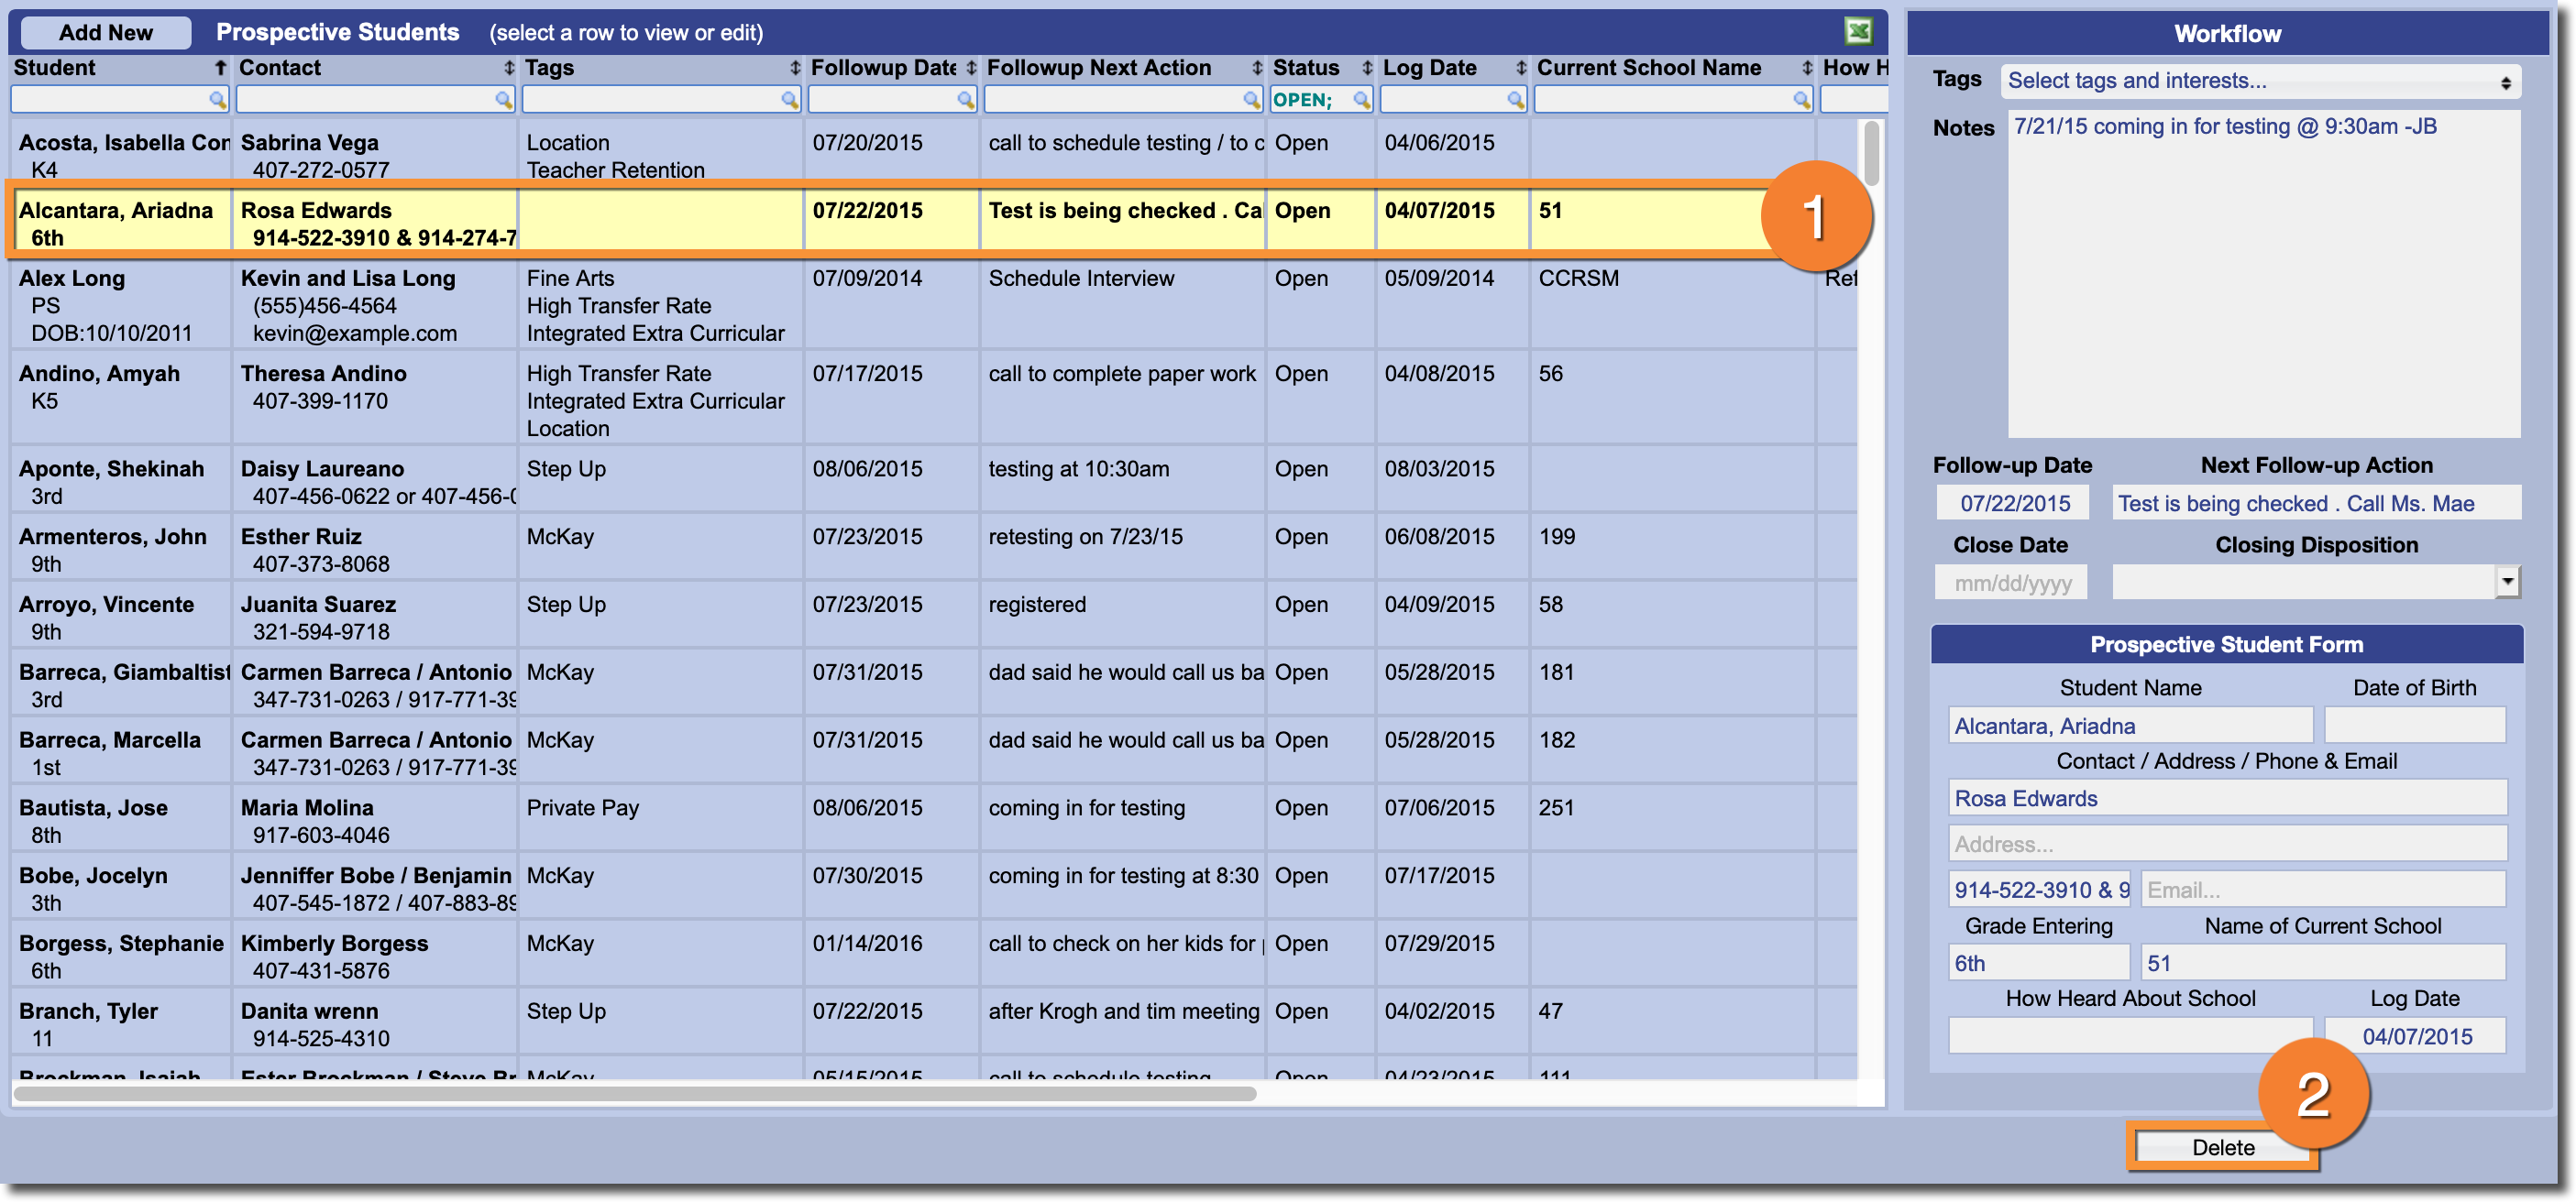
Task: Open the tags and interests dropdown
Action: [2258, 82]
